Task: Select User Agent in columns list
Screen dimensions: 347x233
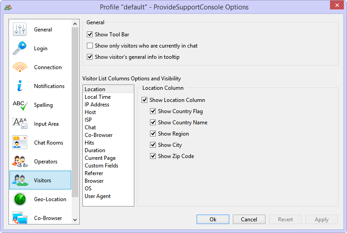Action: point(108,196)
